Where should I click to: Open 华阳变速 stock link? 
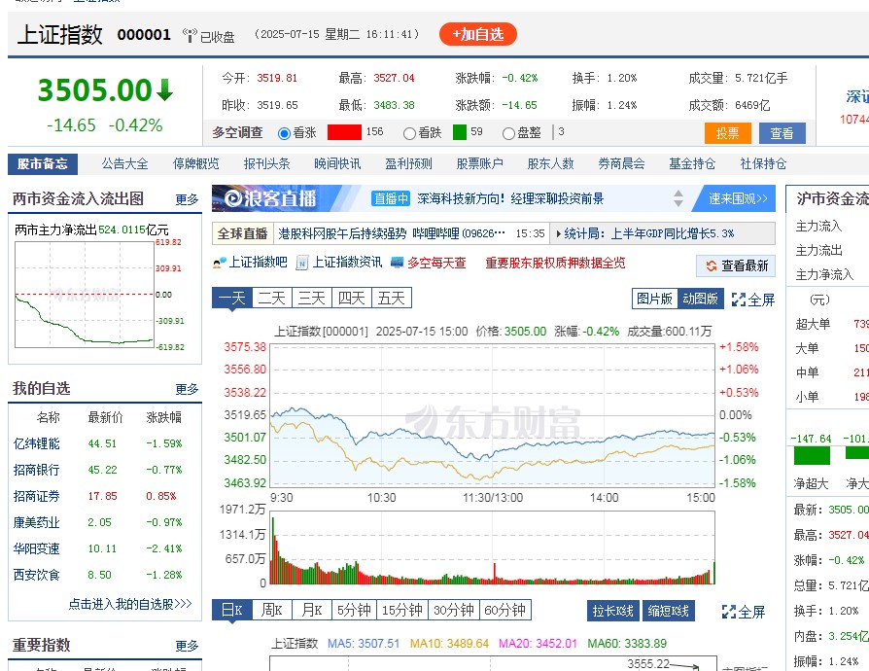coord(37,549)
